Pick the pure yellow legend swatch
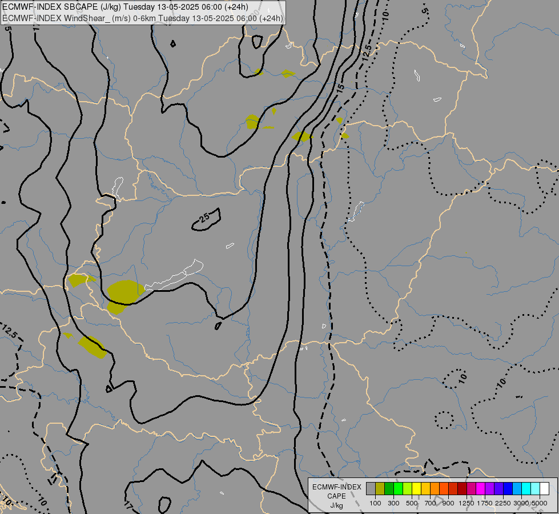Screen dimensions: 559x514 pyautogui.click(x=416, y=488)
